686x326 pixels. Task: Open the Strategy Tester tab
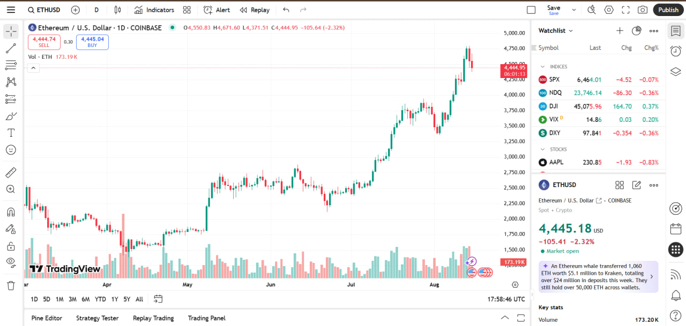click(x=97, y=318)
